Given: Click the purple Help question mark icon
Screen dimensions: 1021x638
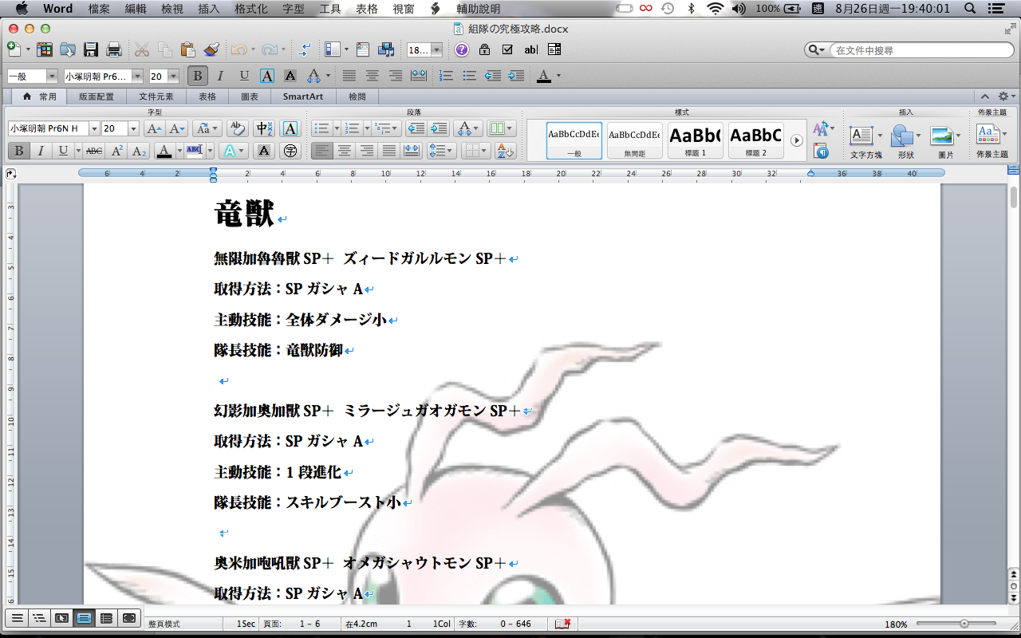Looking at the screenshot, I should point(462,49).
